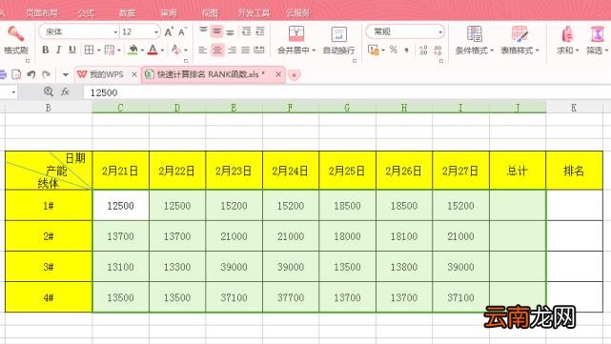Increase font size with the larger A icon
The height and width of the screenshot is (344, 611).
169,32
